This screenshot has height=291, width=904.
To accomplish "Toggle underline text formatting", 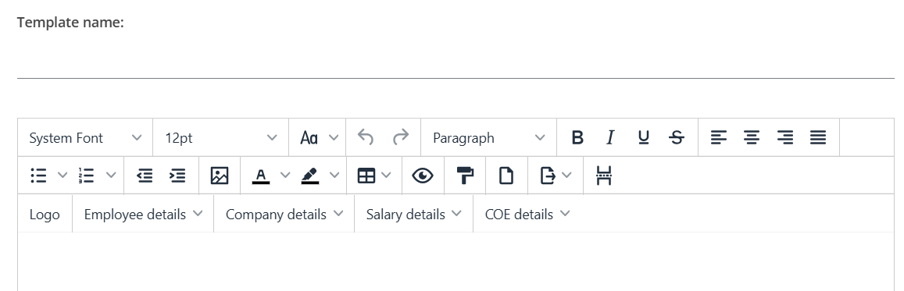I will pyautogui.click(x=643, y=137).
